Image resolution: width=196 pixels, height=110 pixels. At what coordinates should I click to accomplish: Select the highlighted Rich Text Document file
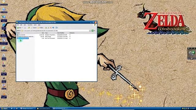(23, 38)
